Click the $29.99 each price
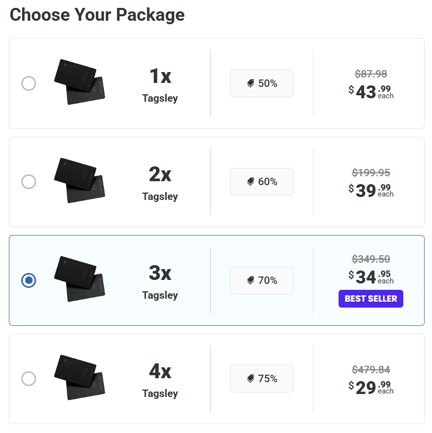This screenshot has width=432, height=433. 371,387
